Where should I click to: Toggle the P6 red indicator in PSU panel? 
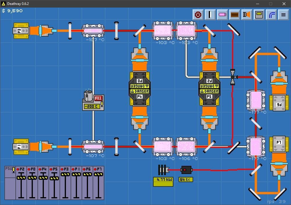tap(84, 169)
